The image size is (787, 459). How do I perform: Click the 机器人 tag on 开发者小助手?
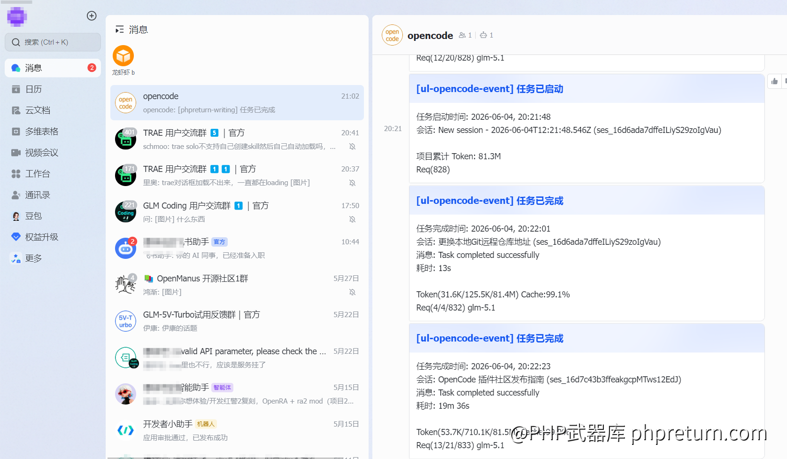206,424
